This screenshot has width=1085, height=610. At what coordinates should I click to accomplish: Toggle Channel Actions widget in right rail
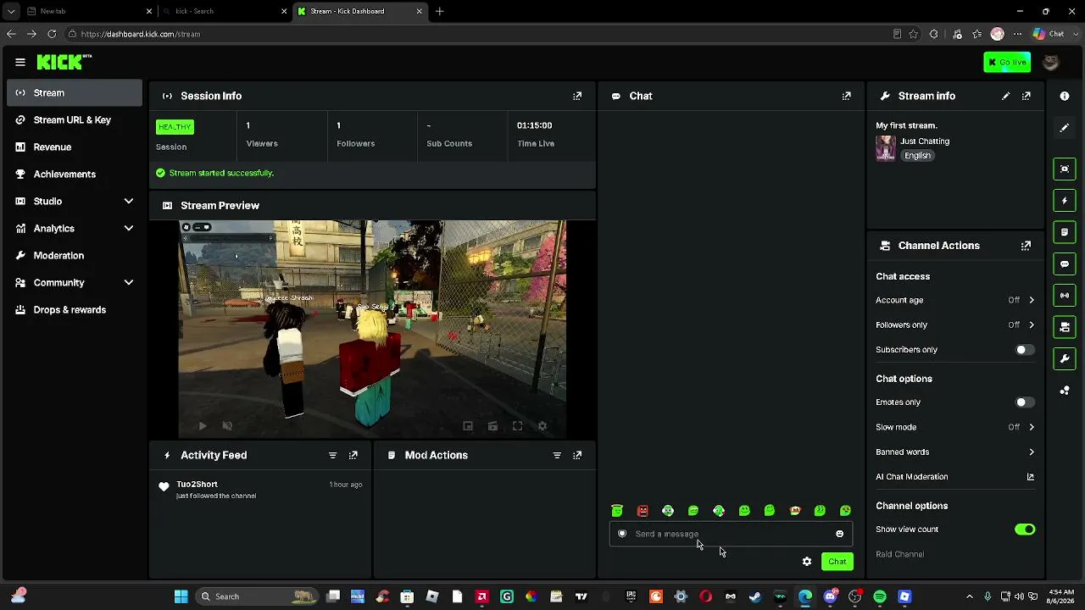click(x=1065, y=326)
